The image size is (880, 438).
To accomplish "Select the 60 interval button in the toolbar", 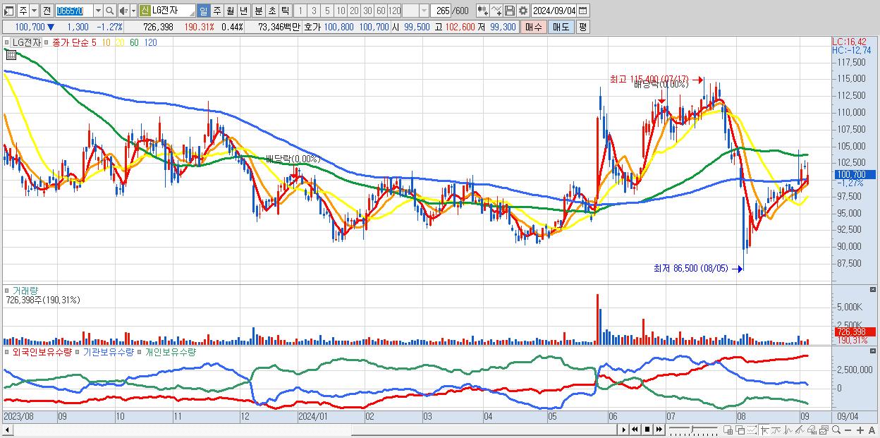I will (x=381, y=11).
